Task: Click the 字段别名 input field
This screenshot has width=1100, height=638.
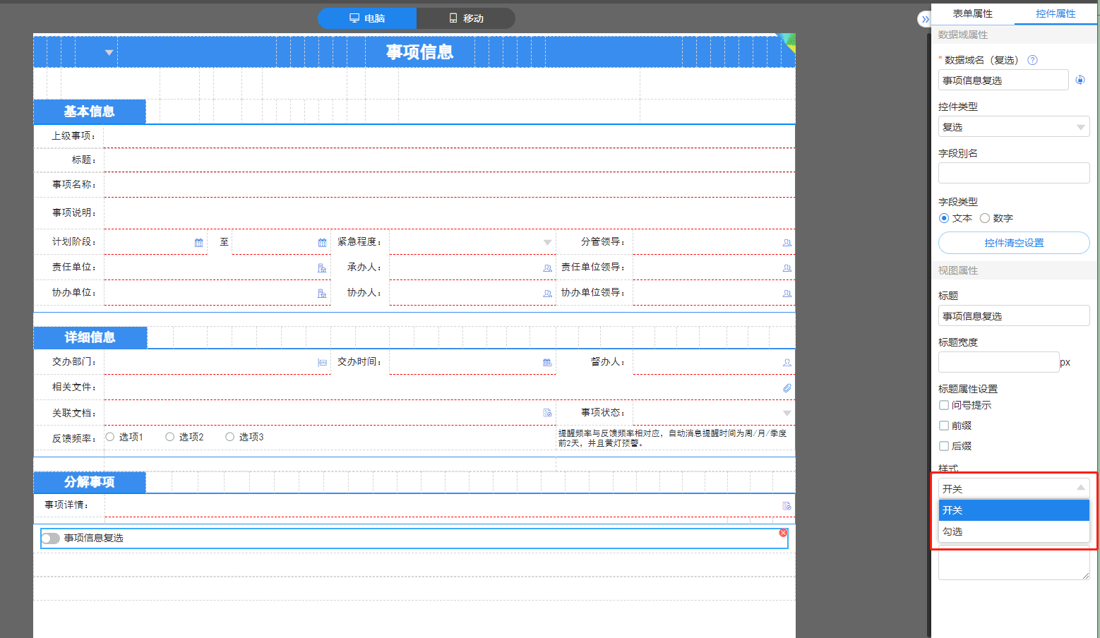Action: (x=1014, y=173)
